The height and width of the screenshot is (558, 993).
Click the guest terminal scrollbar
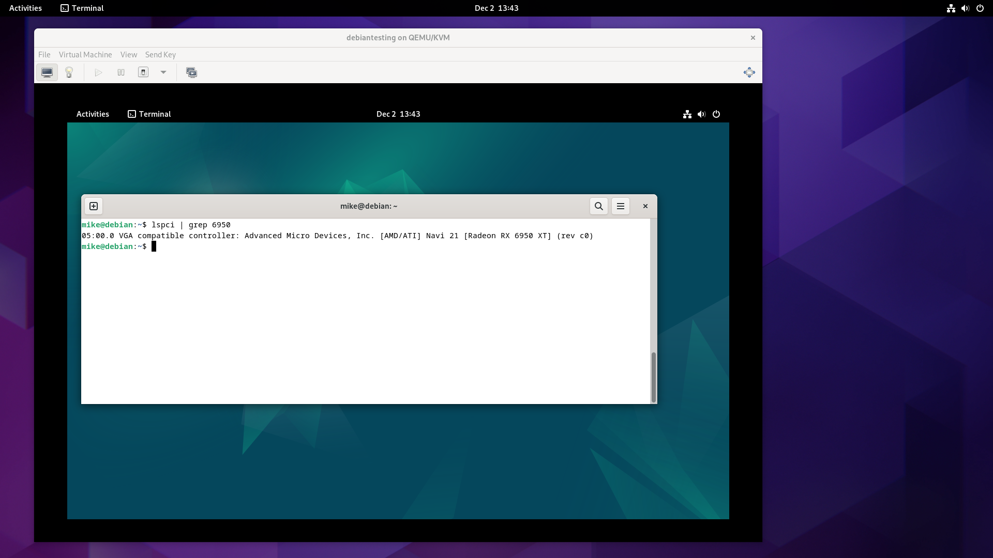[654, 377]
